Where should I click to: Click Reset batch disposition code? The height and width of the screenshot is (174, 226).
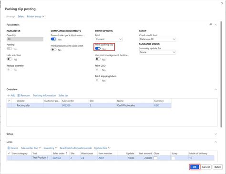point(76,148)
